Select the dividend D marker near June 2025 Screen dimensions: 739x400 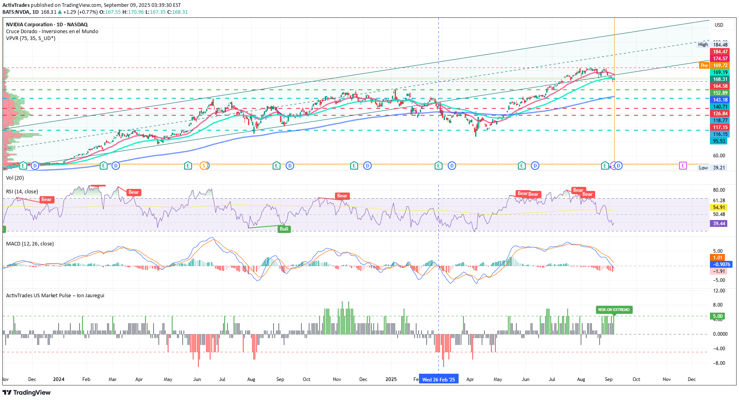tap(535, 165)
